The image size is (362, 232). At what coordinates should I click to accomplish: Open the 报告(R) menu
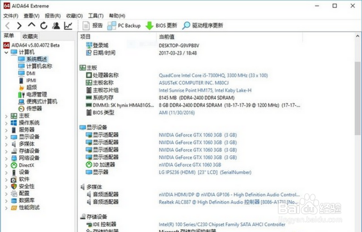[x=53, y=16]
